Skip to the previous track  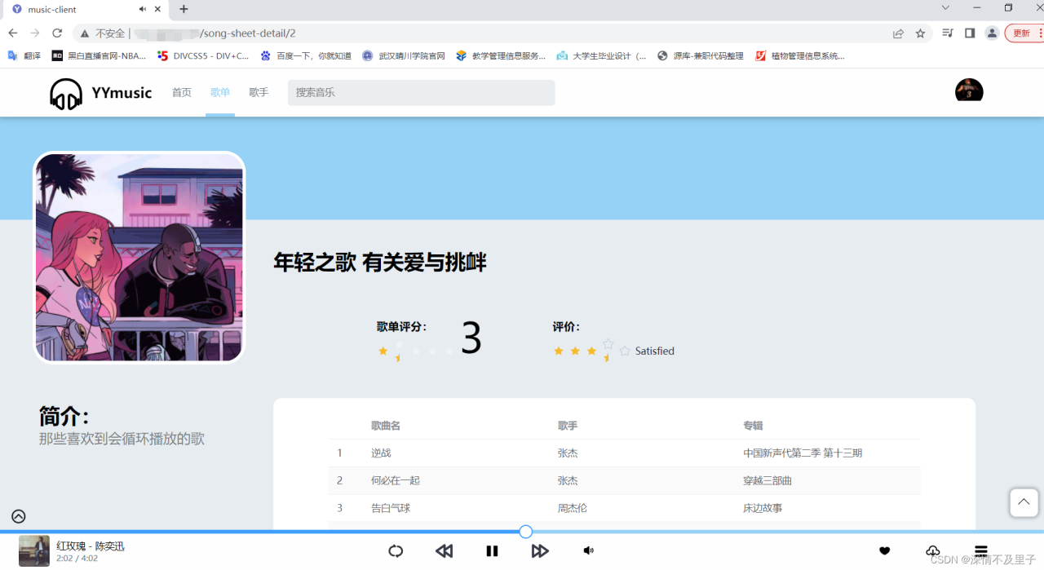click(x=444, y=551)
